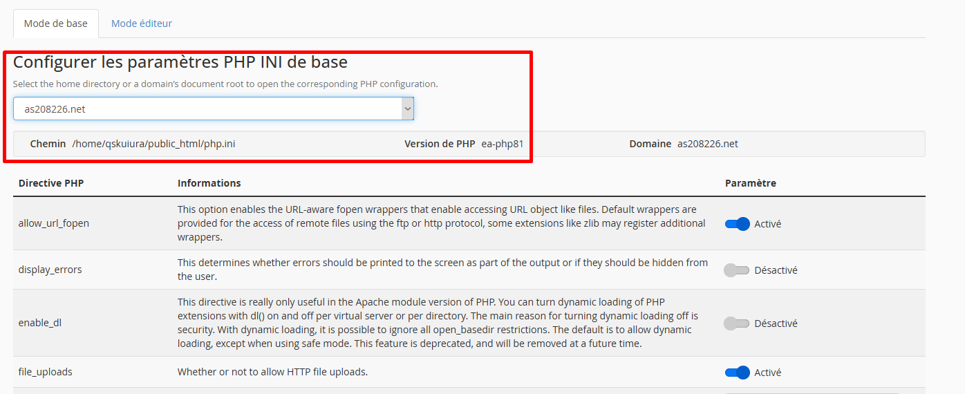Enable the display_errors toggle
Image resolution: width=965 pixels, height=394 pixels.
point(737,270)
